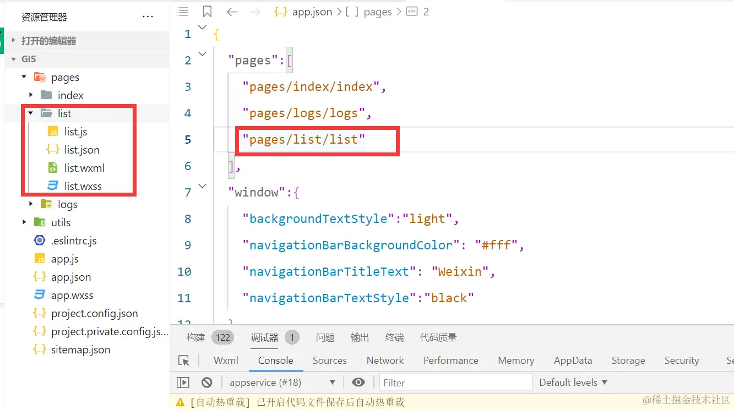Click the .eslintrc.js file icon
The width and height of the screenshot is (734, 409).
[x=40, y=241]
